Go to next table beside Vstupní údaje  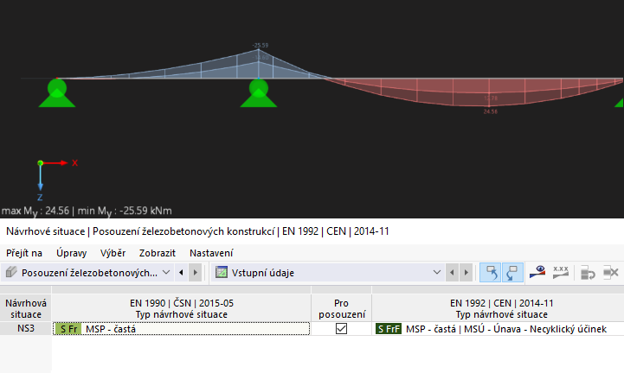(466, 273)
